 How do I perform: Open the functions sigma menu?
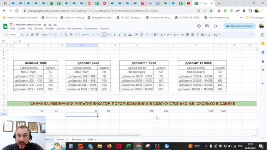(209, 35)
